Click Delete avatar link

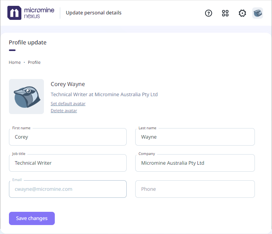pos(64,111)
